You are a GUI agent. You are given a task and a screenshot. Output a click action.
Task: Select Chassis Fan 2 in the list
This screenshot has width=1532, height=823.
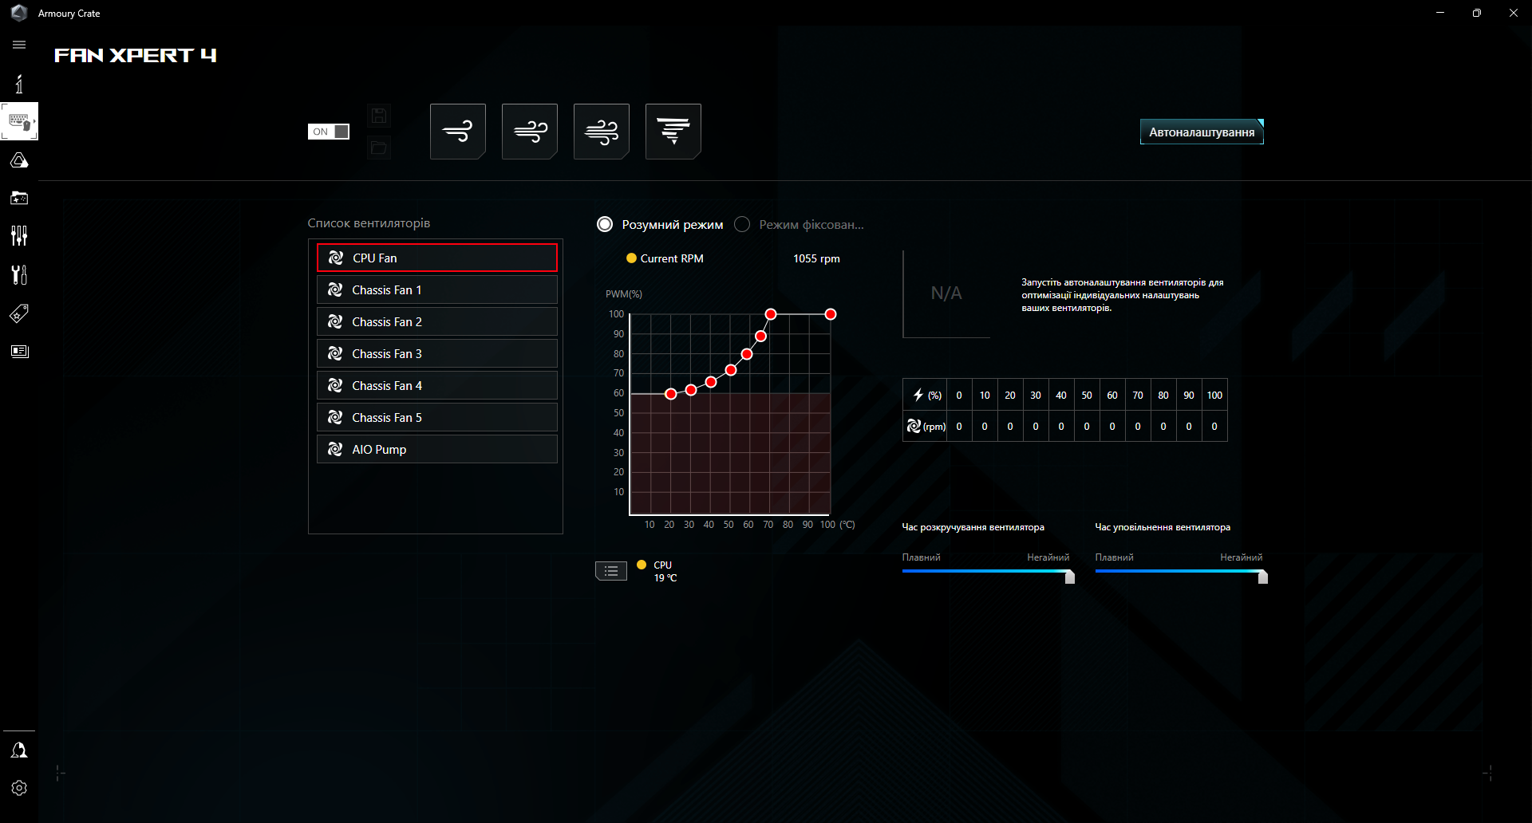click(x=437, y=321)
